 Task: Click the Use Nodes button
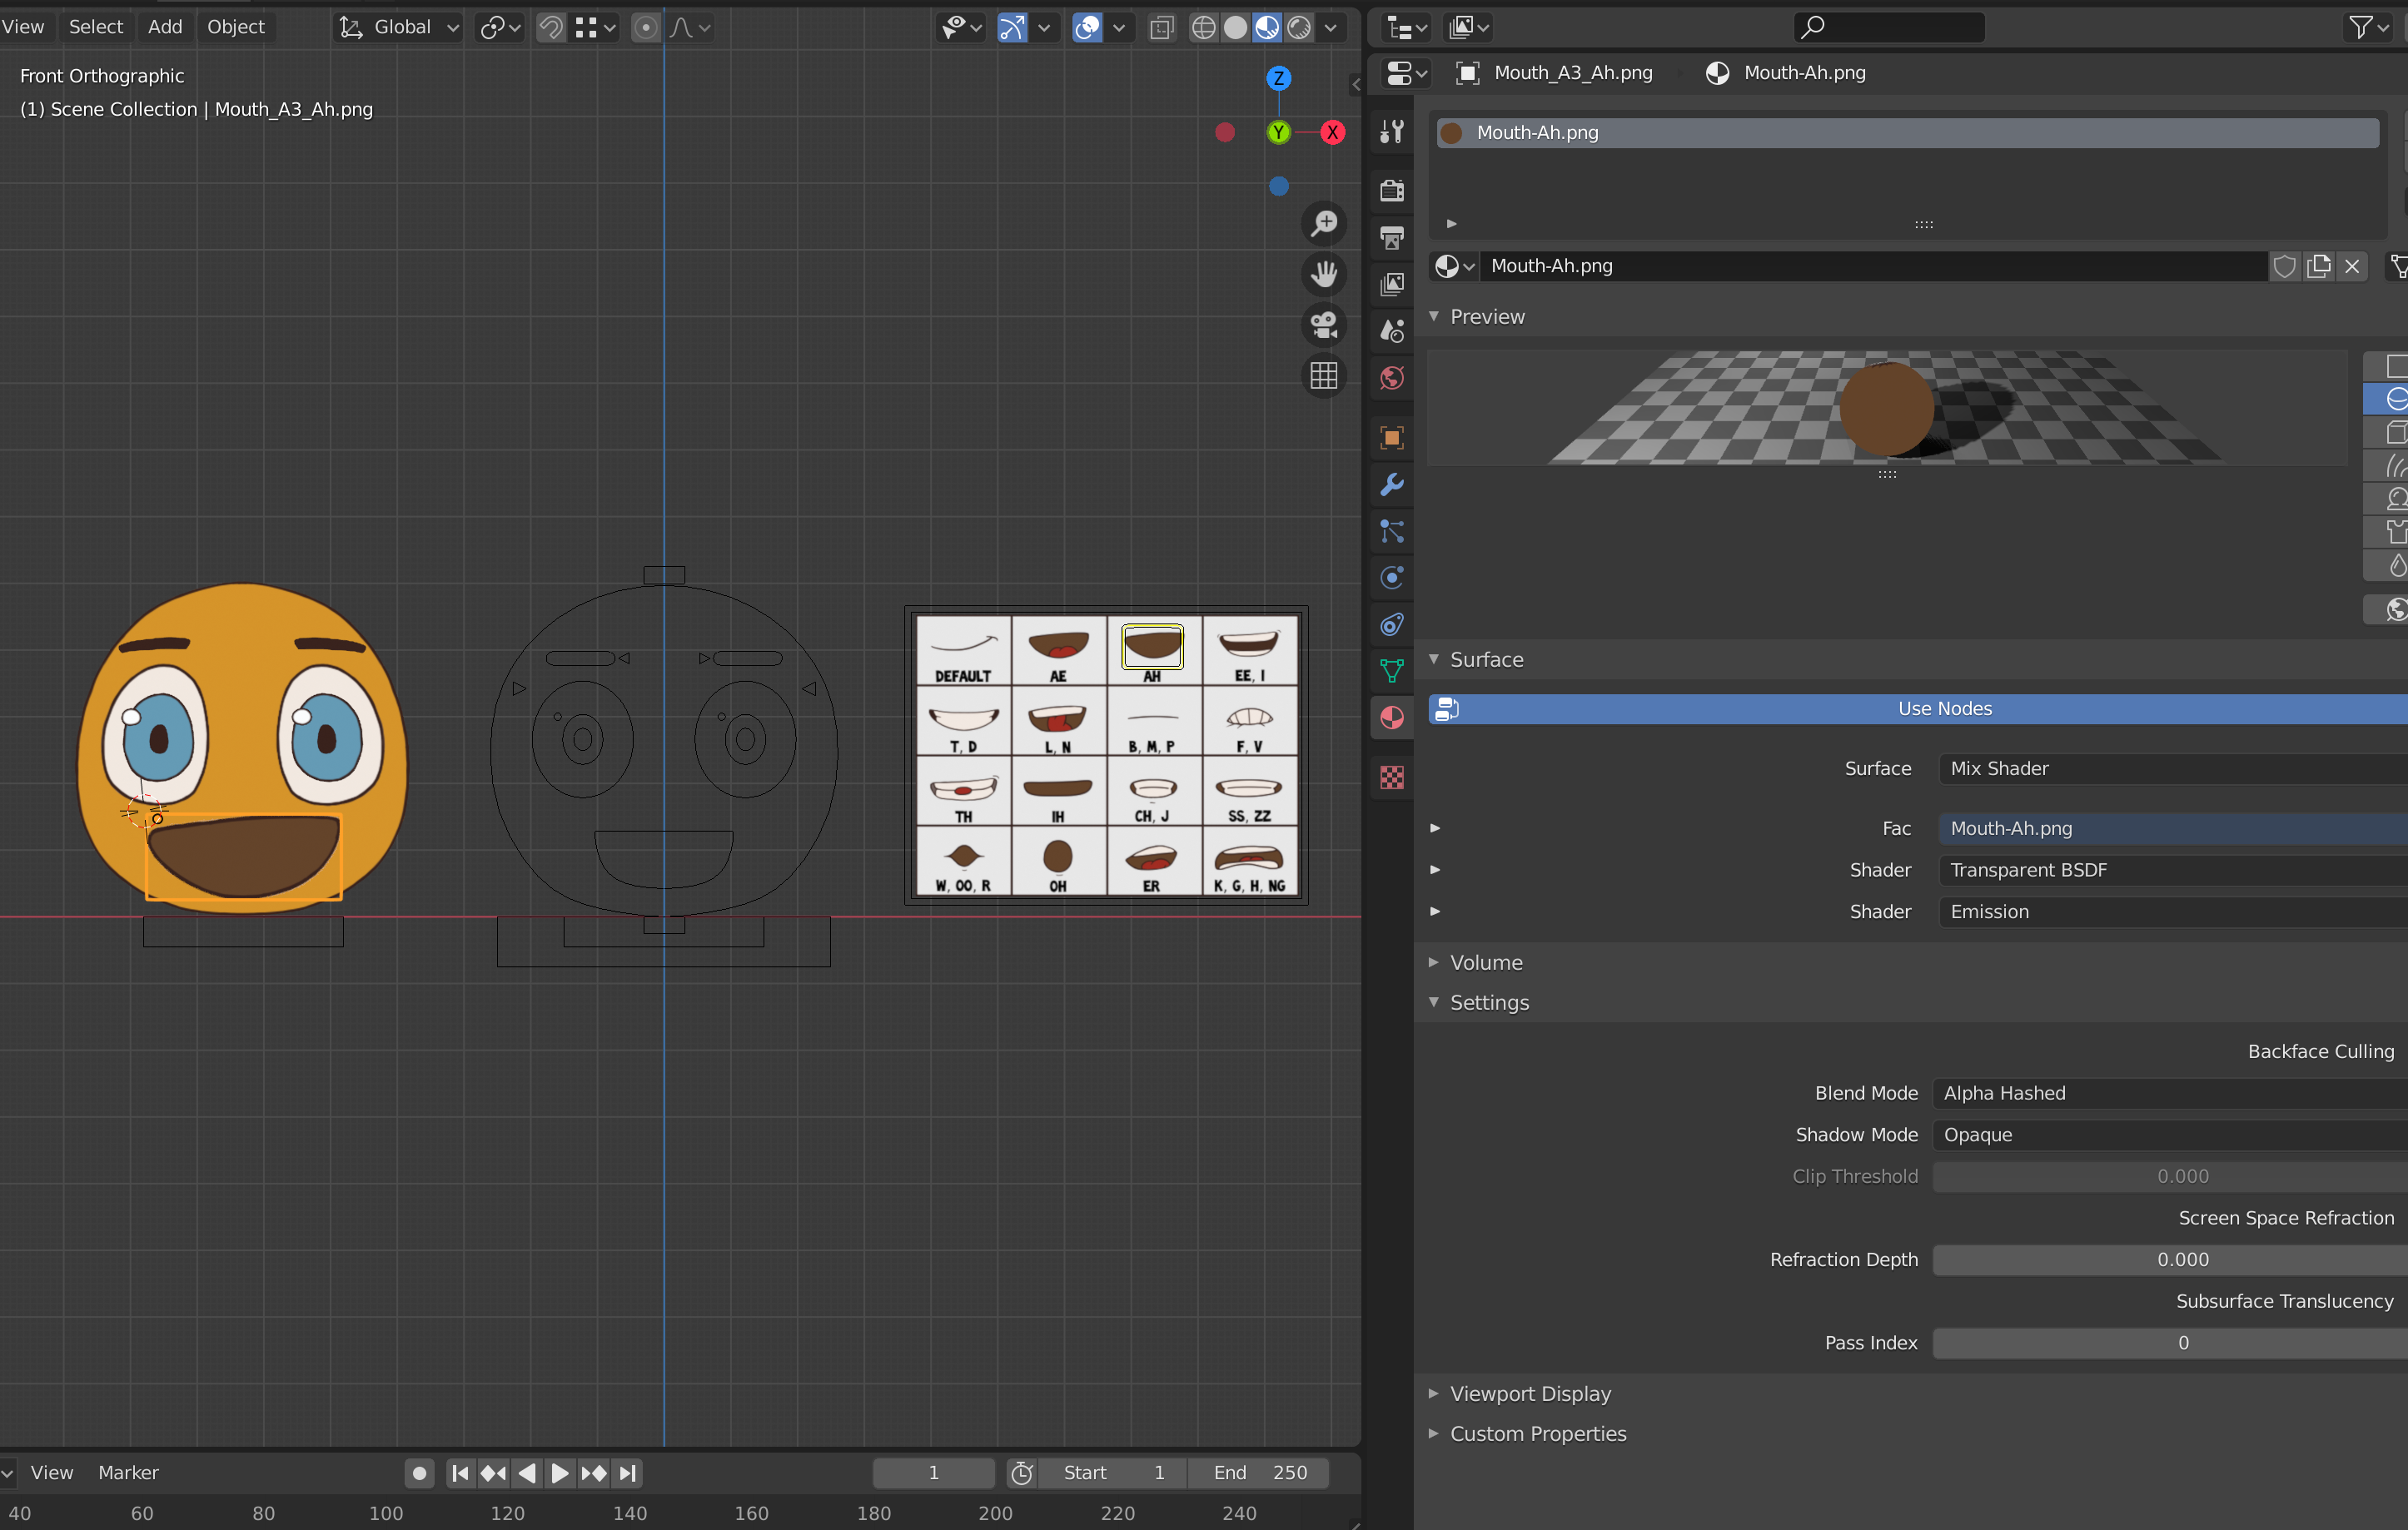(x=1944, y=709)
